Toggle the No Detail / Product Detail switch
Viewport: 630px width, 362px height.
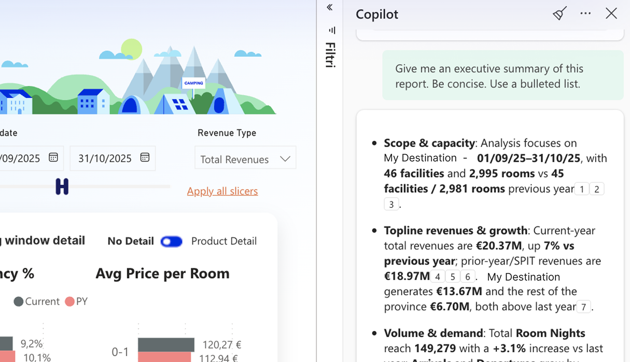tap(172, 241)
